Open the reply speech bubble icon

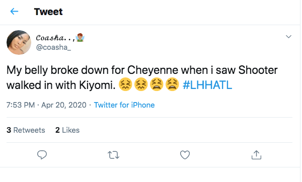point(42,155)
